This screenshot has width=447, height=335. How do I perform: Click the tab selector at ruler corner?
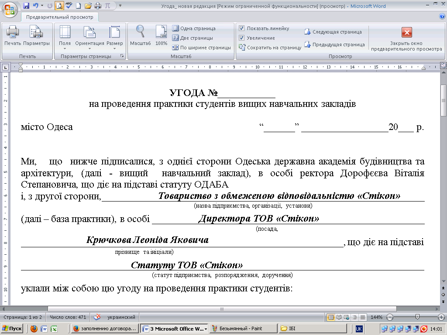pos(5,68)
